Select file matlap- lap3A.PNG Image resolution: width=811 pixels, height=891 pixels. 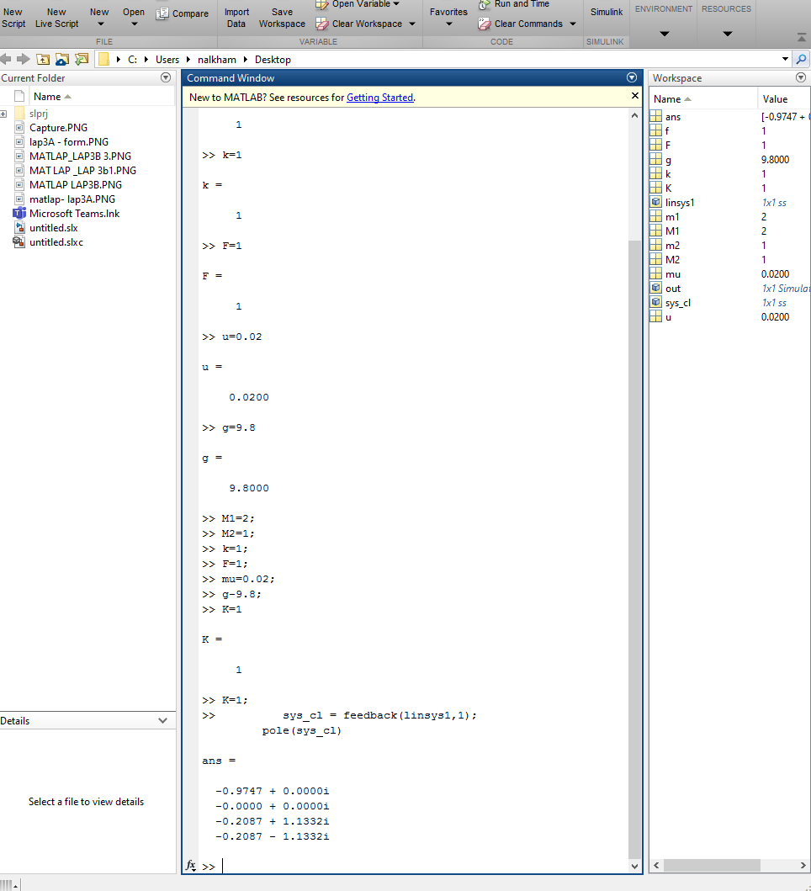(72, 199)
